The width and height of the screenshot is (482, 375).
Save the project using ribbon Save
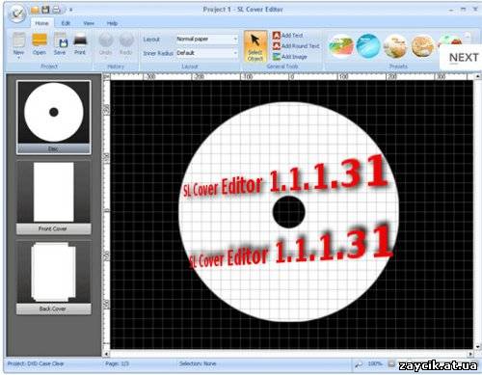60,44
